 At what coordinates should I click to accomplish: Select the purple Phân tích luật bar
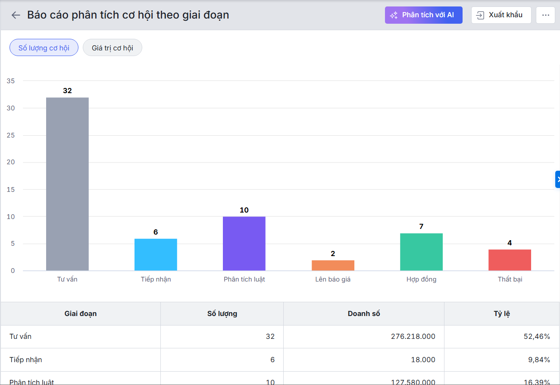pos(244,244)
